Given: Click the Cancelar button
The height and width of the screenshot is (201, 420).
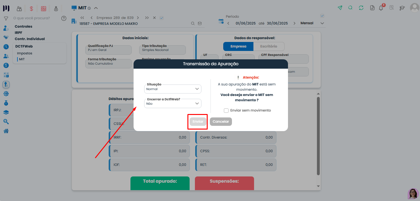Looking at the screenshot, I should click(221, 121).
